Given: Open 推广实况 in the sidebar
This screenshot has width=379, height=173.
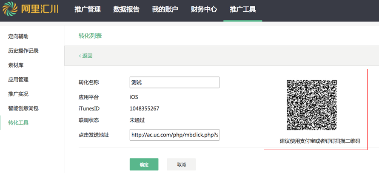Looking at the screenshot, I should tap(18, 94).
